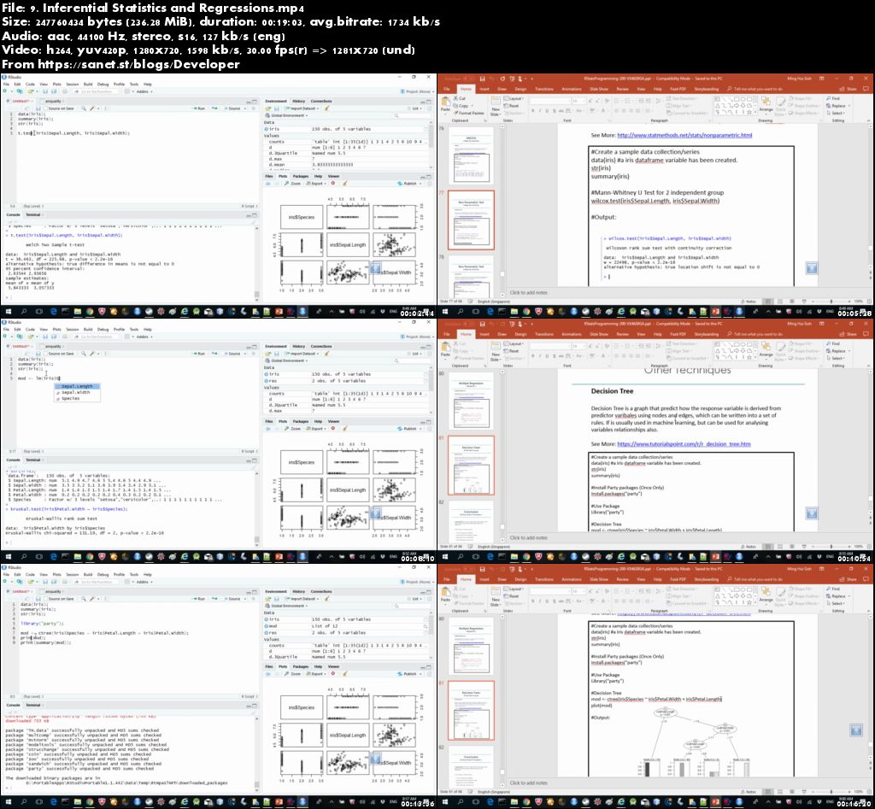Viewport: 875px width, 809px height.
Task: In frame 00:08:10, open the Plots Export dropdown
Action: click(x=316, y=429)
